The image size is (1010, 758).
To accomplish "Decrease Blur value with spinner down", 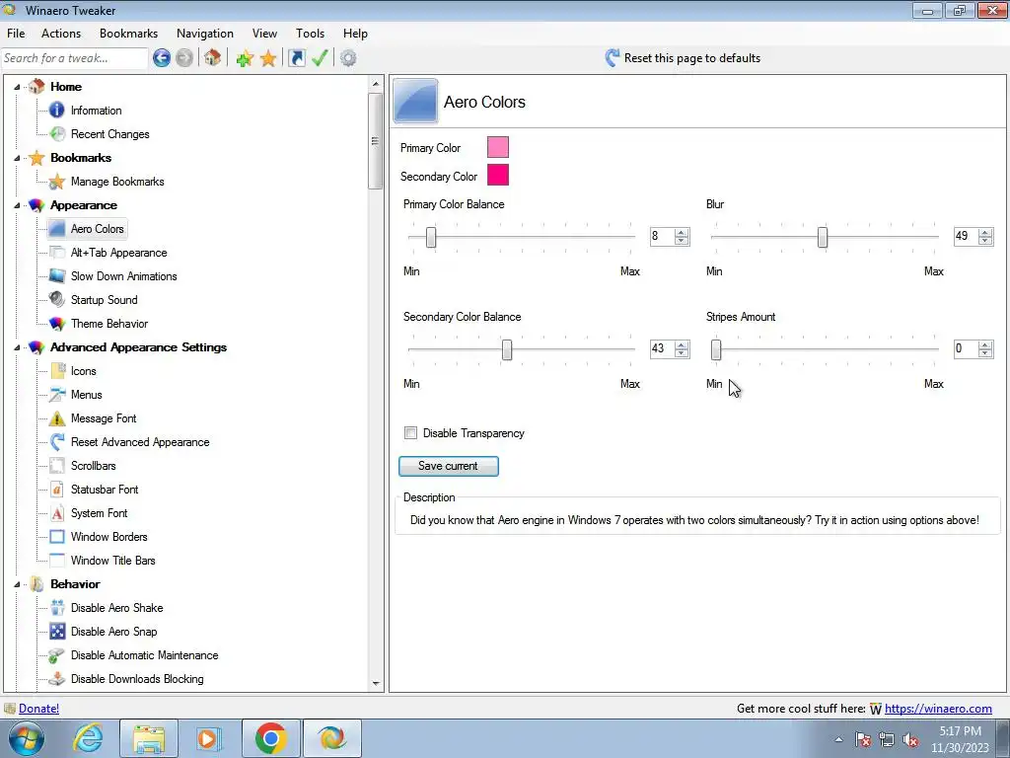I will (985, 241).
